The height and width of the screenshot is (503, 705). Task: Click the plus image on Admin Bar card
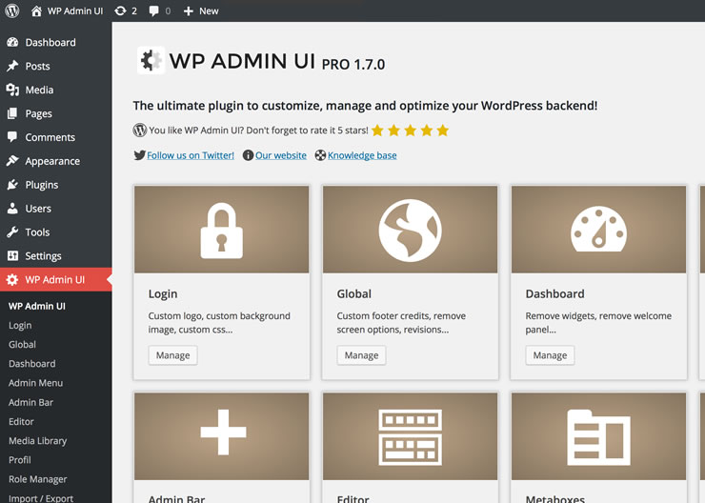223,432
